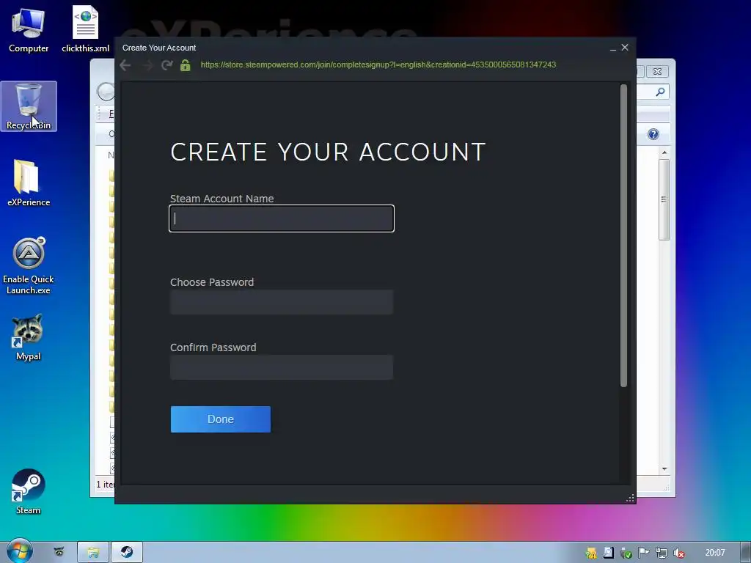Viewport: 751px width, 563px height.
Task: Close the Create Your Account window
Action: 625,48
